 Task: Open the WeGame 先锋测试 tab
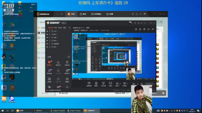point(96,14)
